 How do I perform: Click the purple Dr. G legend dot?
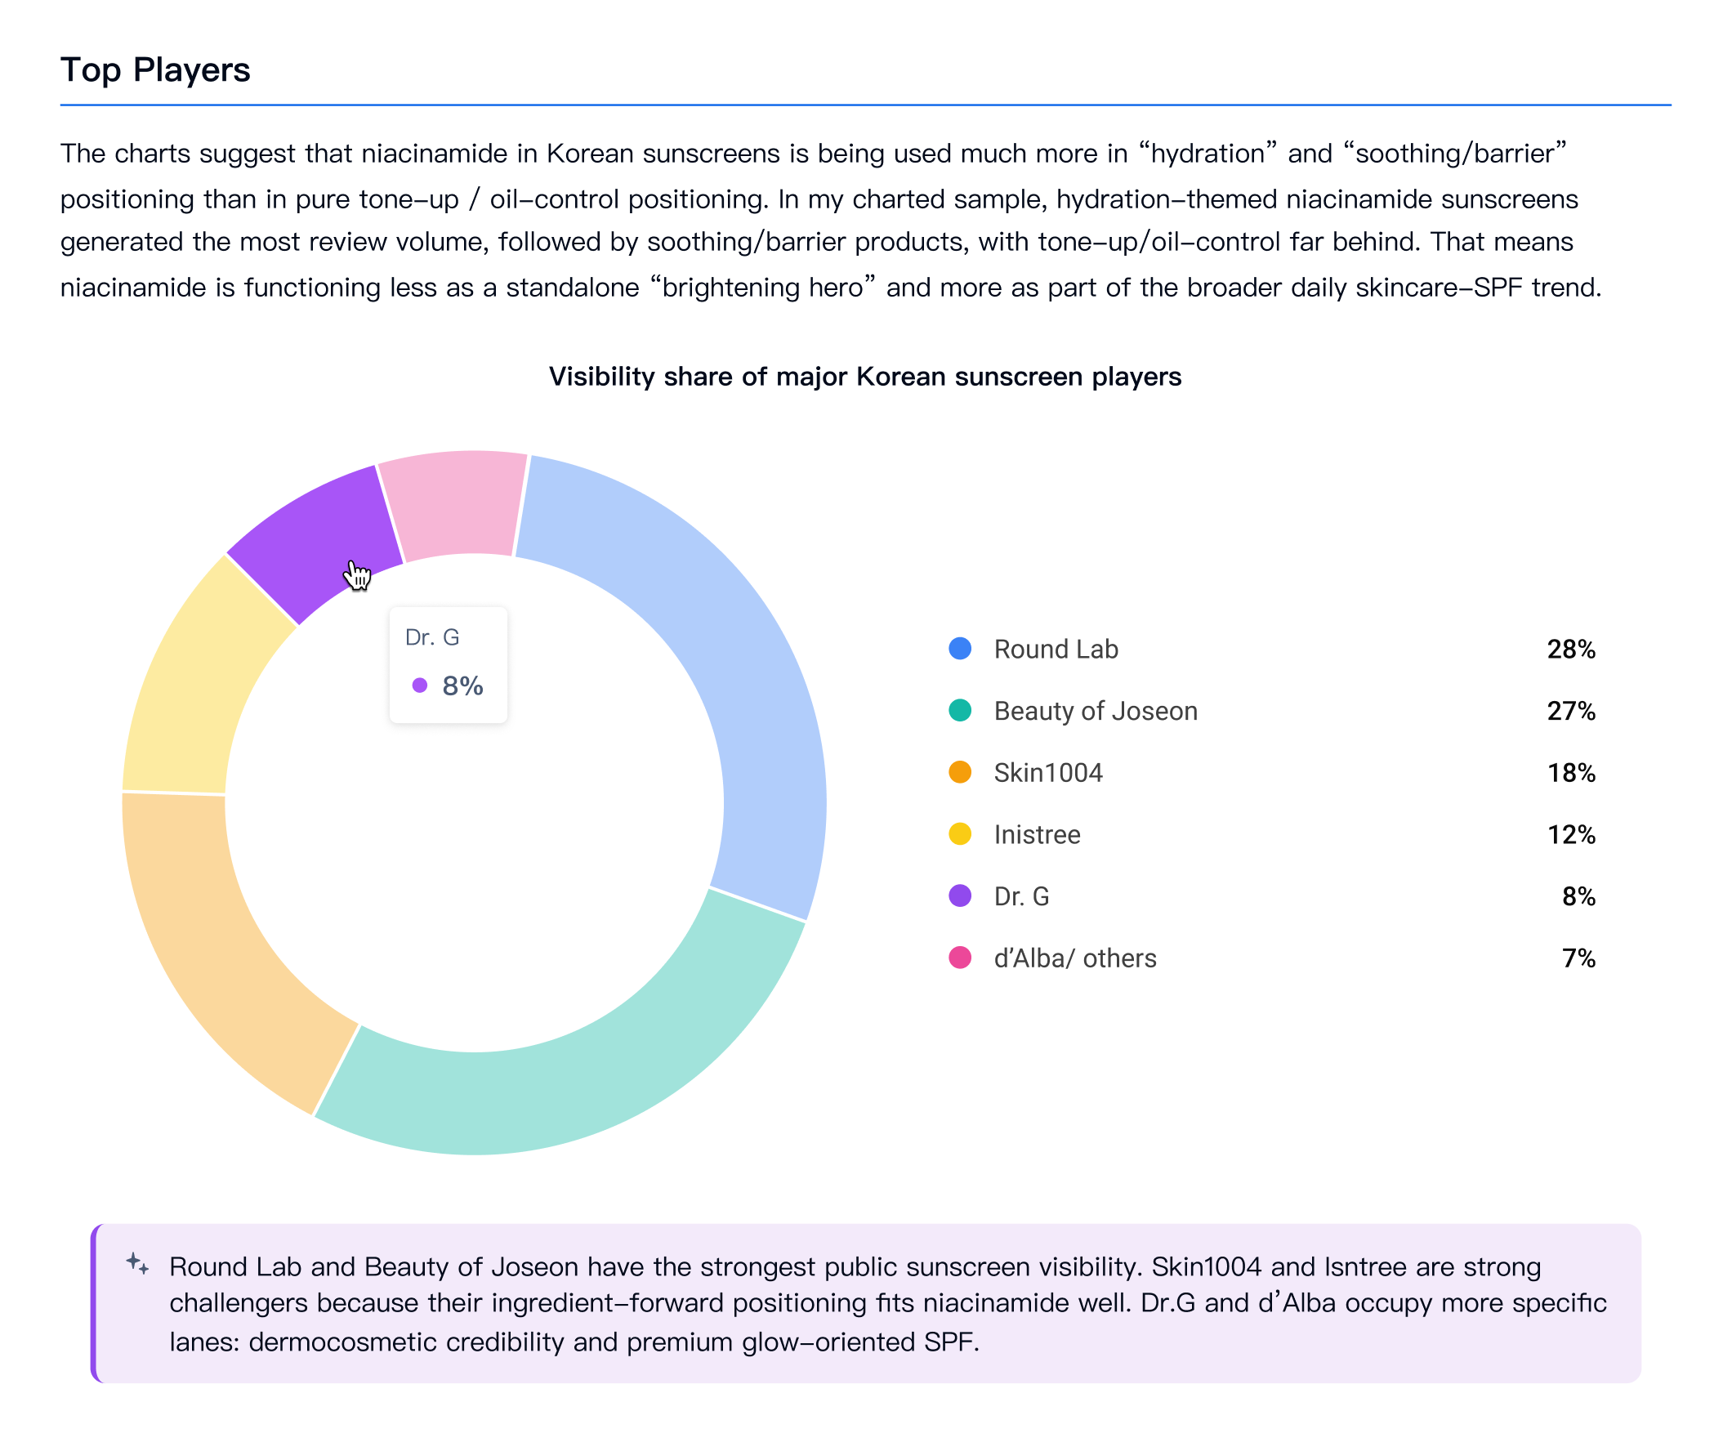[x=960, y=895]
